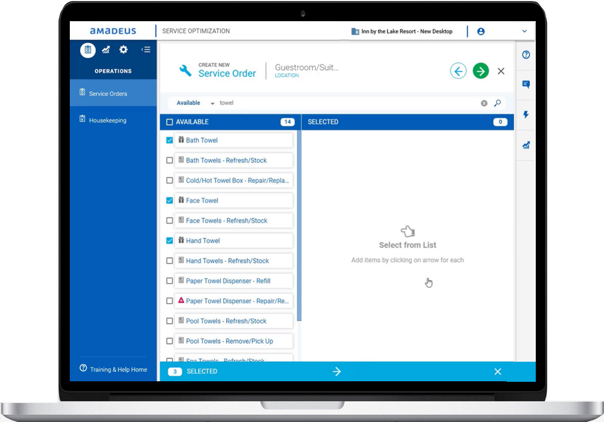Select the Bath Towel item row
Image resolution: width=604 pixels, height=422 pixels.
pos(233,140)
